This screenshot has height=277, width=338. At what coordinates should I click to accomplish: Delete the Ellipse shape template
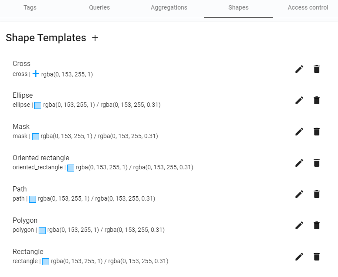317,100
